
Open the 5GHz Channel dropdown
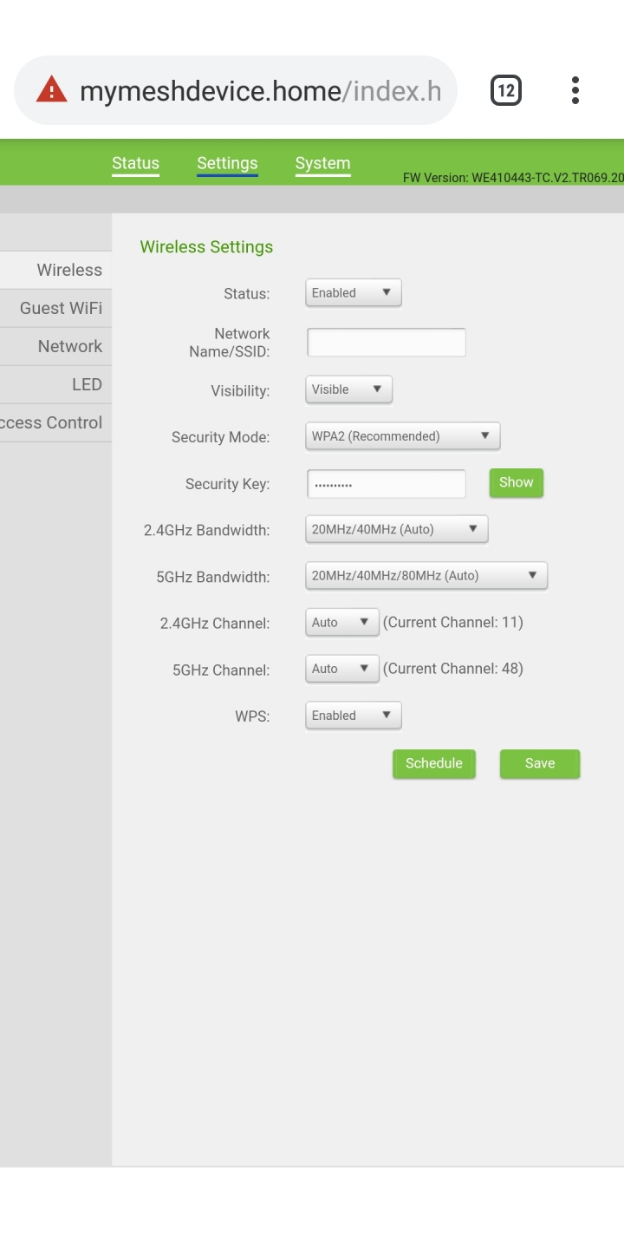coord(342,669)
